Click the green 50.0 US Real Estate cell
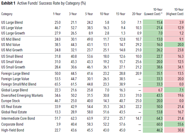The height and width of the screenshot is (134, 187). 154,107
